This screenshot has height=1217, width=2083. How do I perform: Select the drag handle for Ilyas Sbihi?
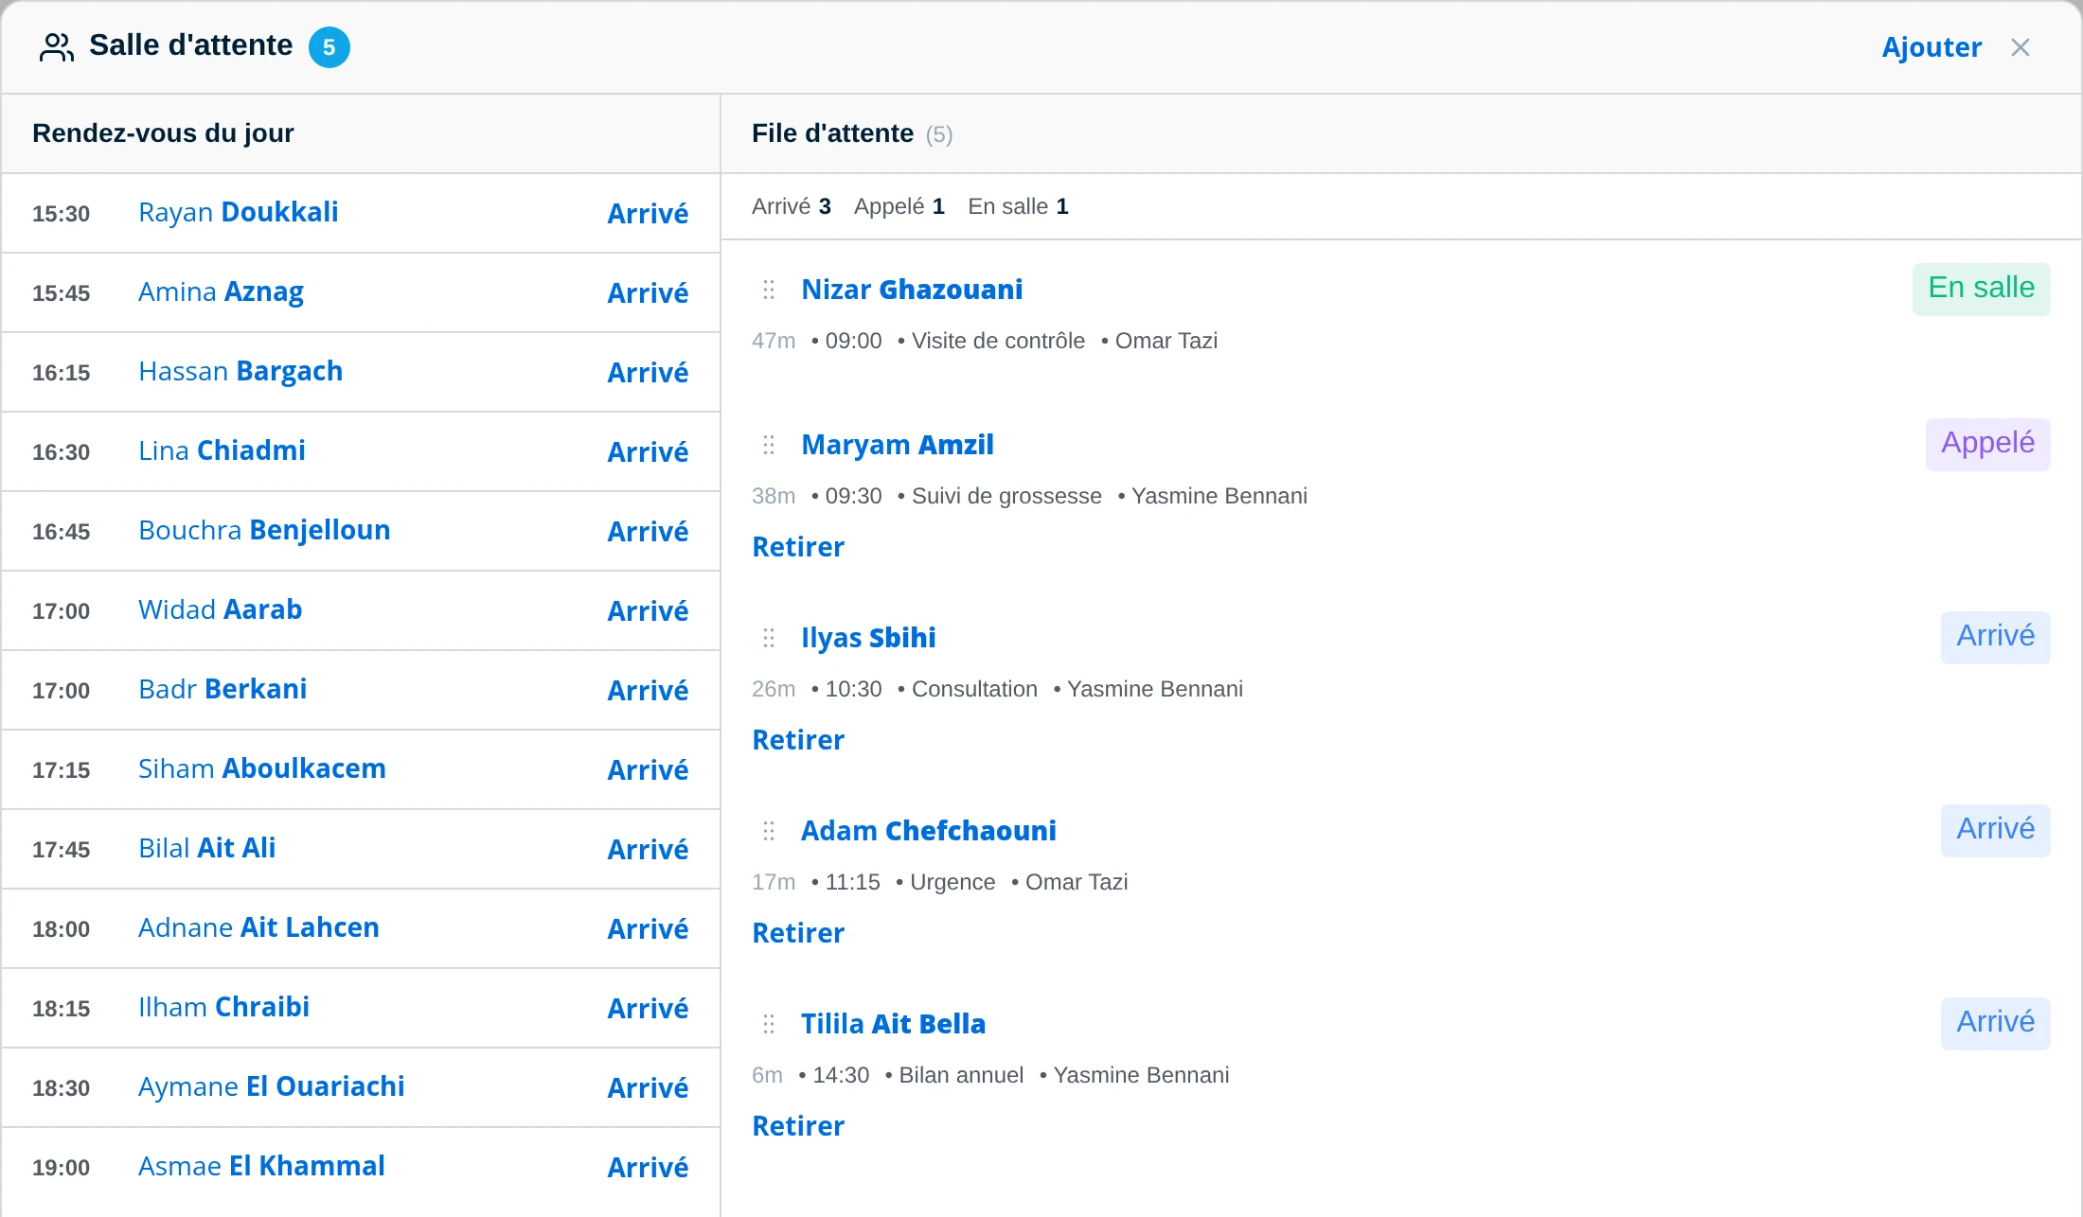point(769,638)
